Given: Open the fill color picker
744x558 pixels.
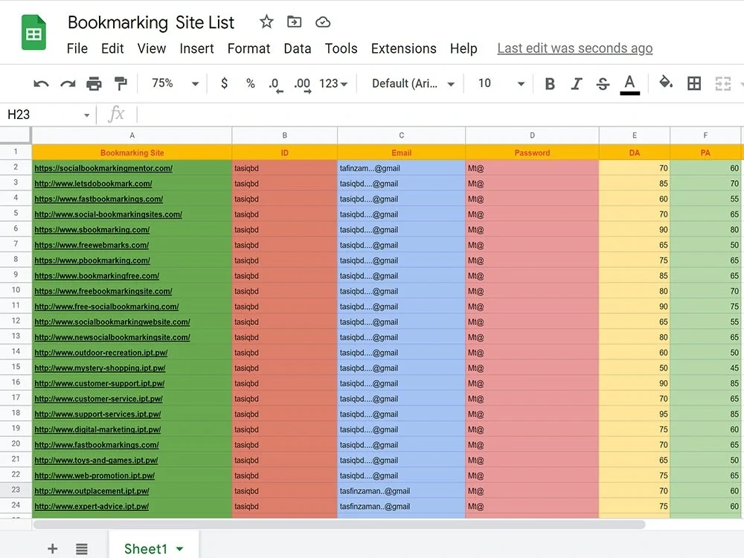Looking at the screenshot, I should pos(666,83).
